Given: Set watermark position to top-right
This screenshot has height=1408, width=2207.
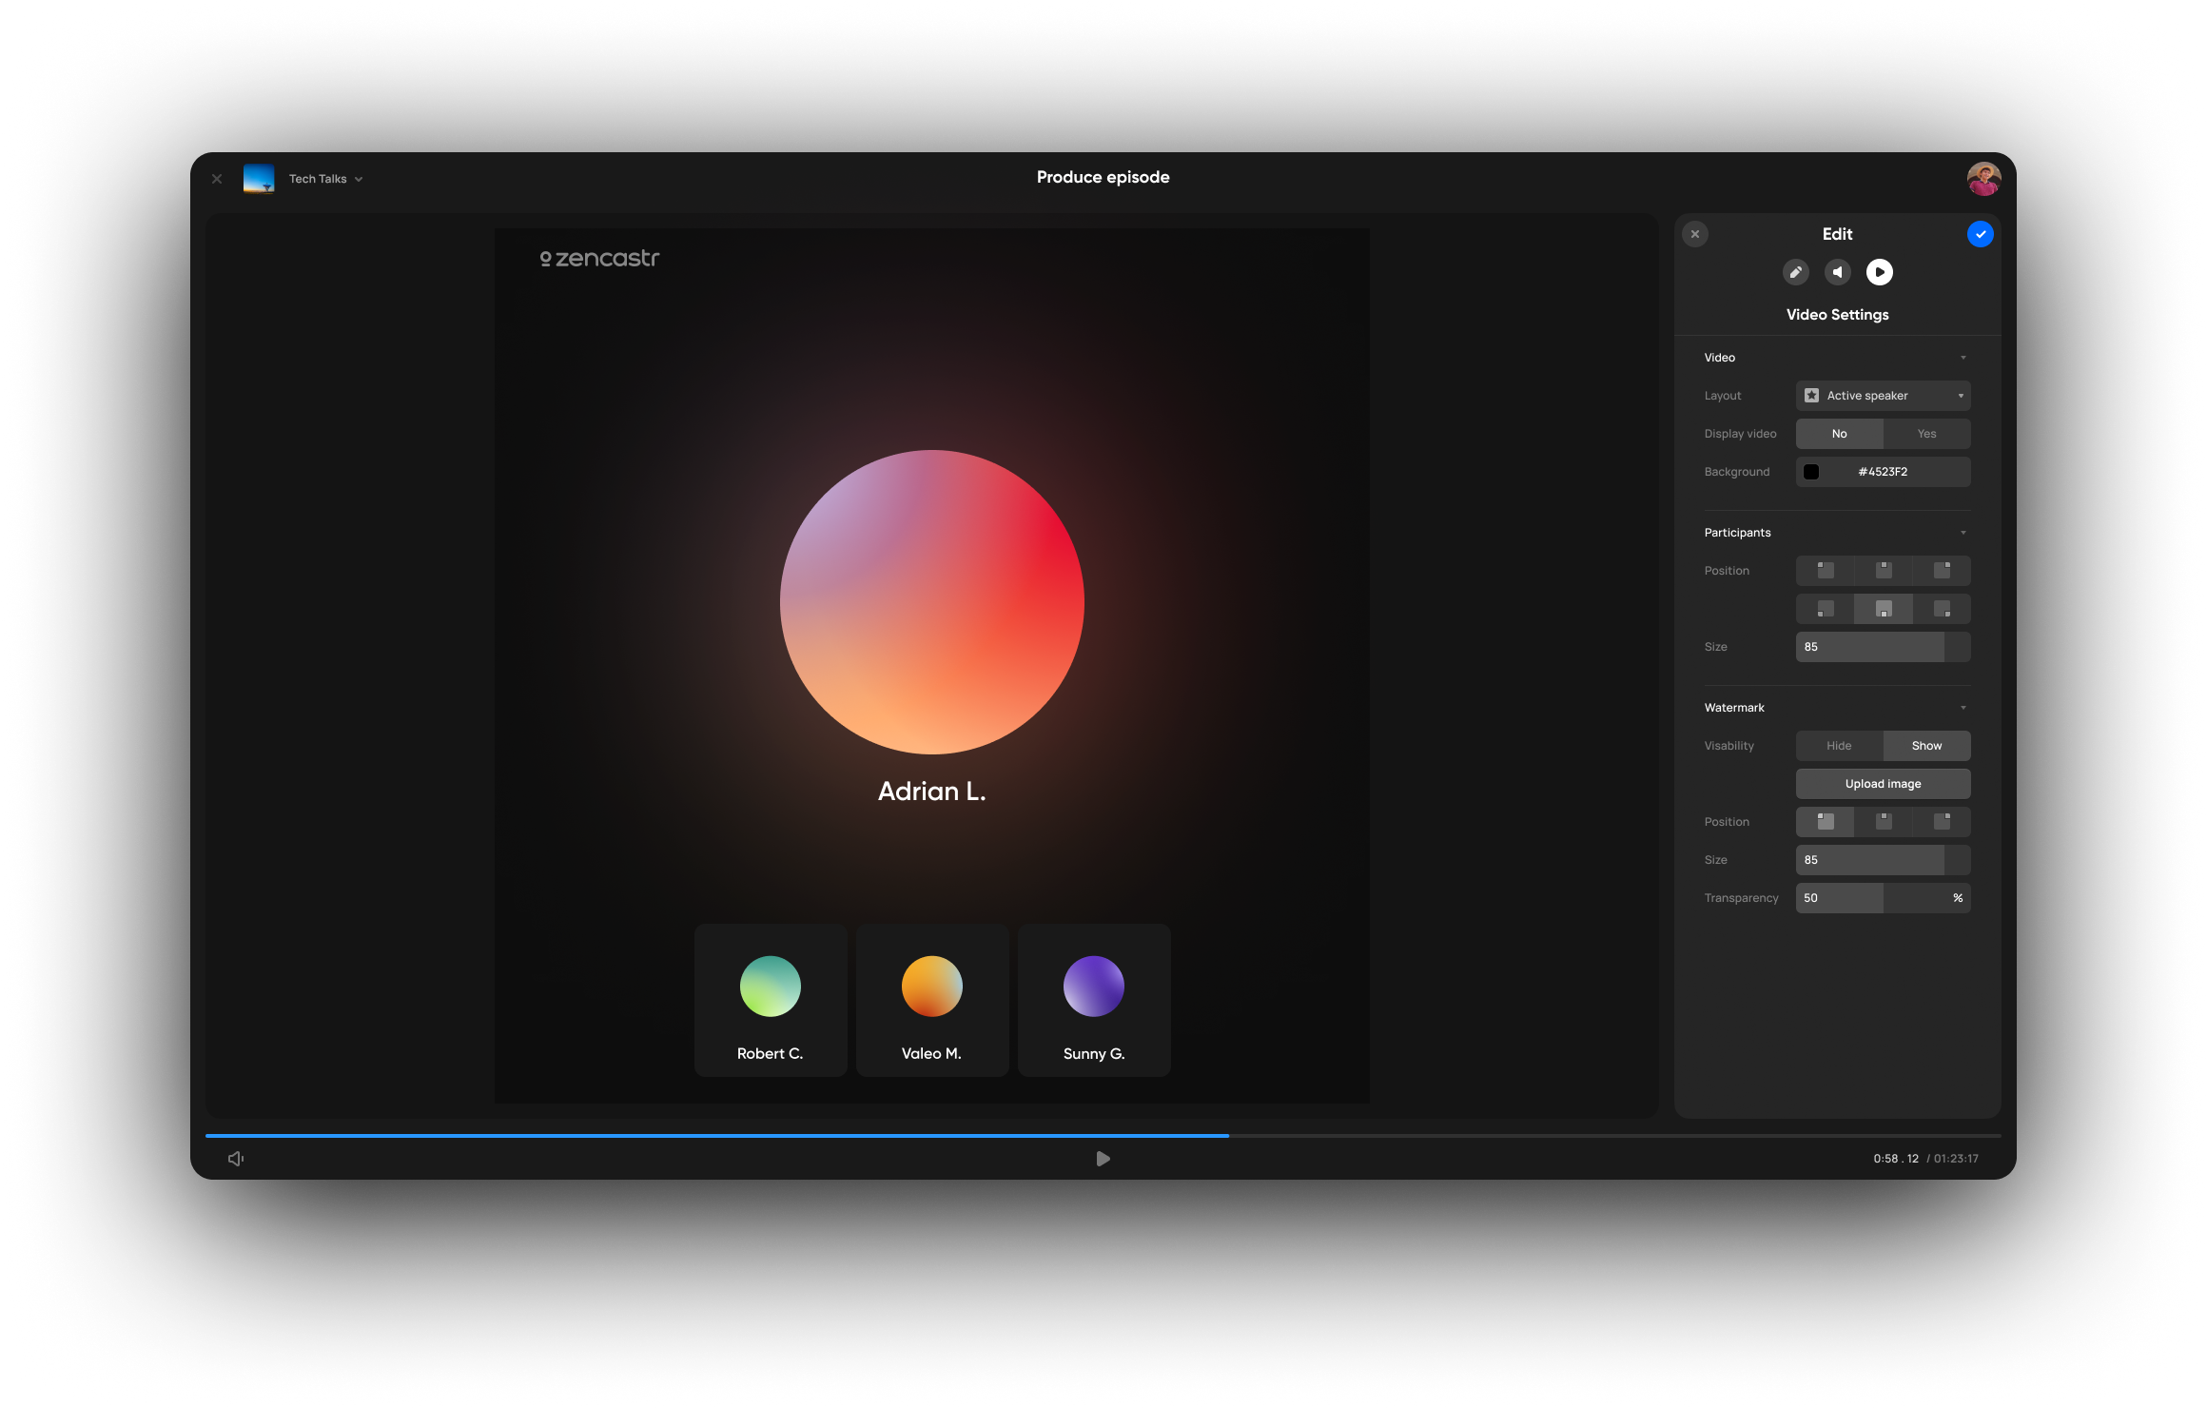Looking at the screenshot, I should click(x=1942, y=822).
